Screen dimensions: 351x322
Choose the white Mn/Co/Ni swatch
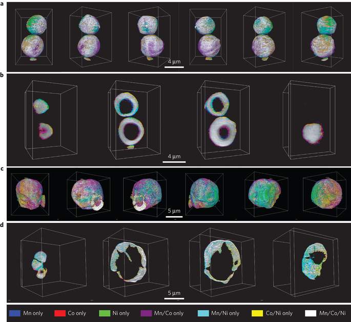coord(311,313)
